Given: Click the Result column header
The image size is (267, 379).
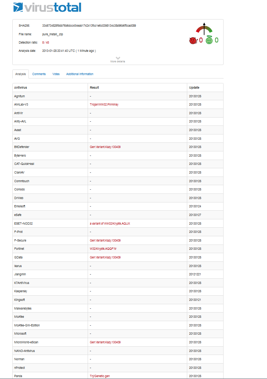Looking at the screenshot, I should pyautogui.click(x=94, y=88).
